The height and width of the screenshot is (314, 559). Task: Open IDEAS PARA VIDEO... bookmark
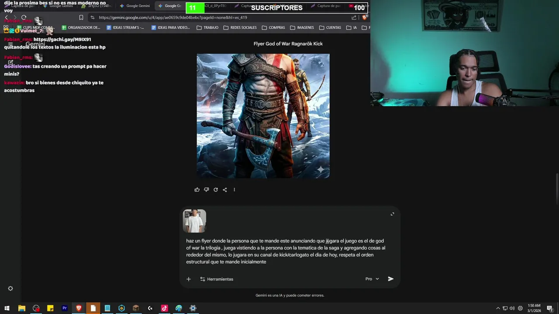tap(170, 27)
